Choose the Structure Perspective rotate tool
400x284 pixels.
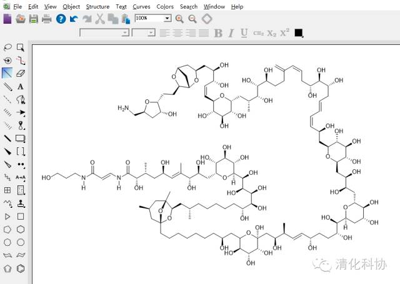tap(7, 61)
